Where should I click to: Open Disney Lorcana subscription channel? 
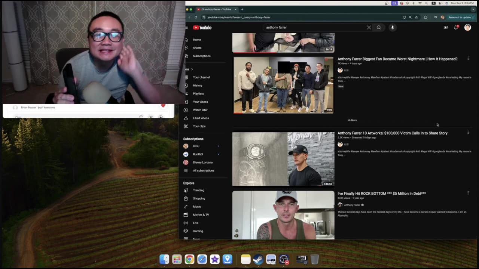(202, 163)
